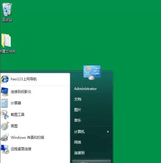Click the hao123 navigation text label
161x163 pixels.
(x=24, y=79)
